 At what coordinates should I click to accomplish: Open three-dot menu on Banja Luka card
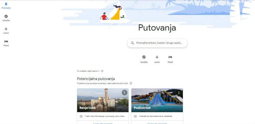coord(125,93)
